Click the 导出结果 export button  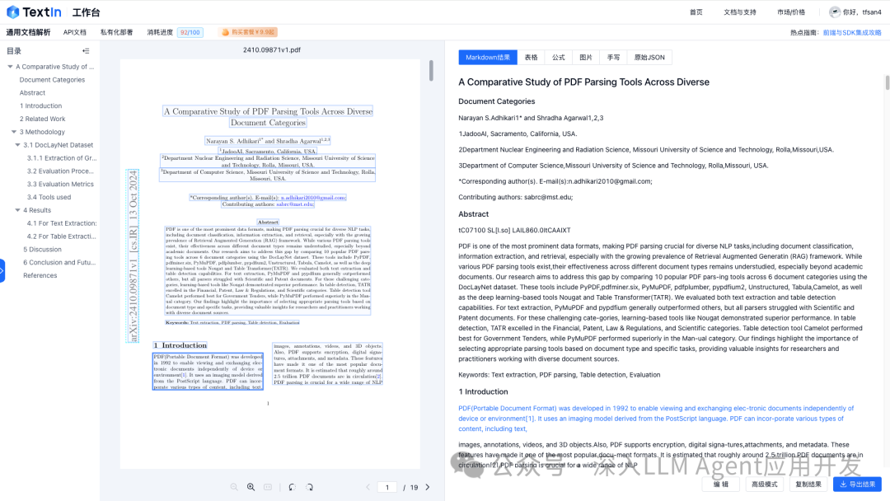tap(857, 485)
